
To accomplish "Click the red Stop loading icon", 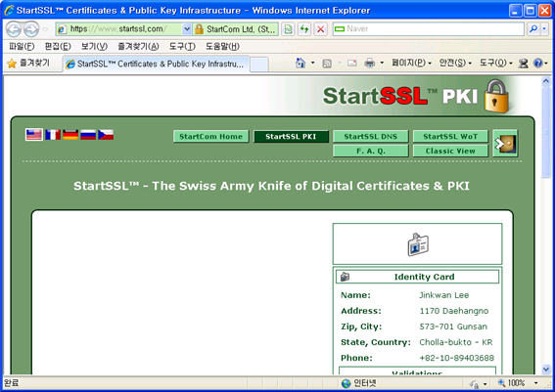I will [321, 29].
